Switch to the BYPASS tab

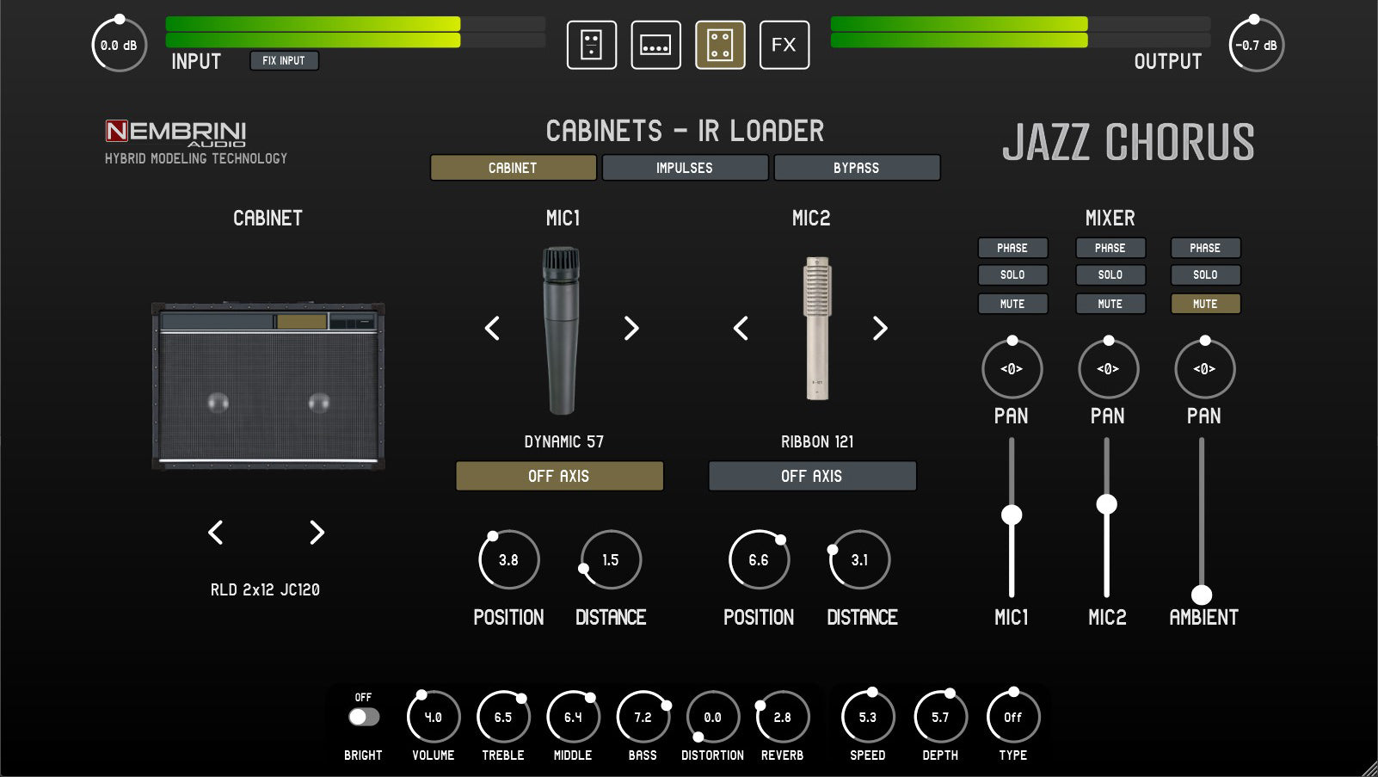pyautogui.click(x=857, y=168)
